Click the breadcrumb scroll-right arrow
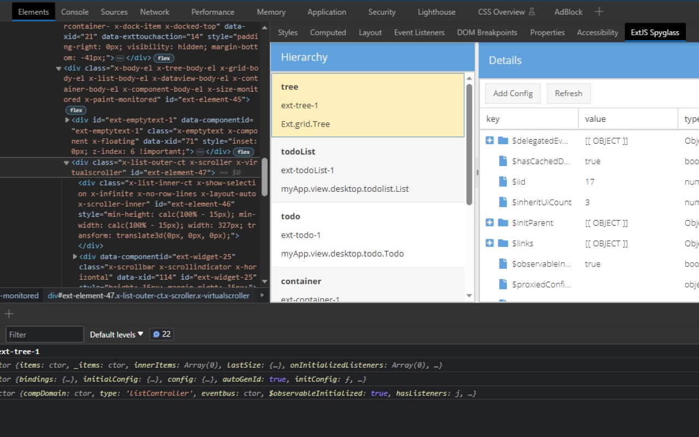Viewport: 699px width, 437px height. point(262,296)
